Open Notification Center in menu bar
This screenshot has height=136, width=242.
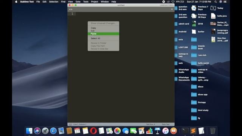[225, 2]
